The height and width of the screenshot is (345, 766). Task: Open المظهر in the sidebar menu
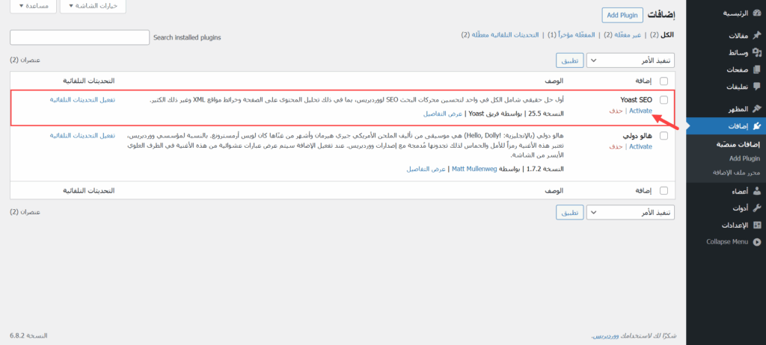(738, 109)
